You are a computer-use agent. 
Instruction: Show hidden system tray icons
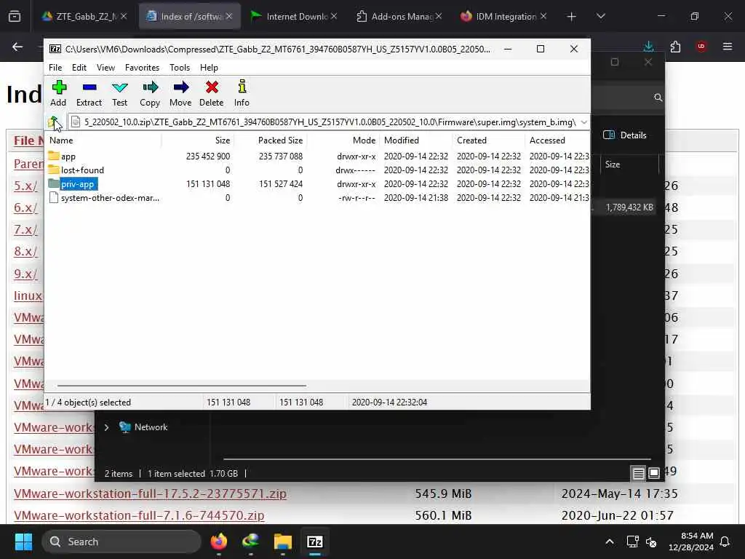[610, 542]
